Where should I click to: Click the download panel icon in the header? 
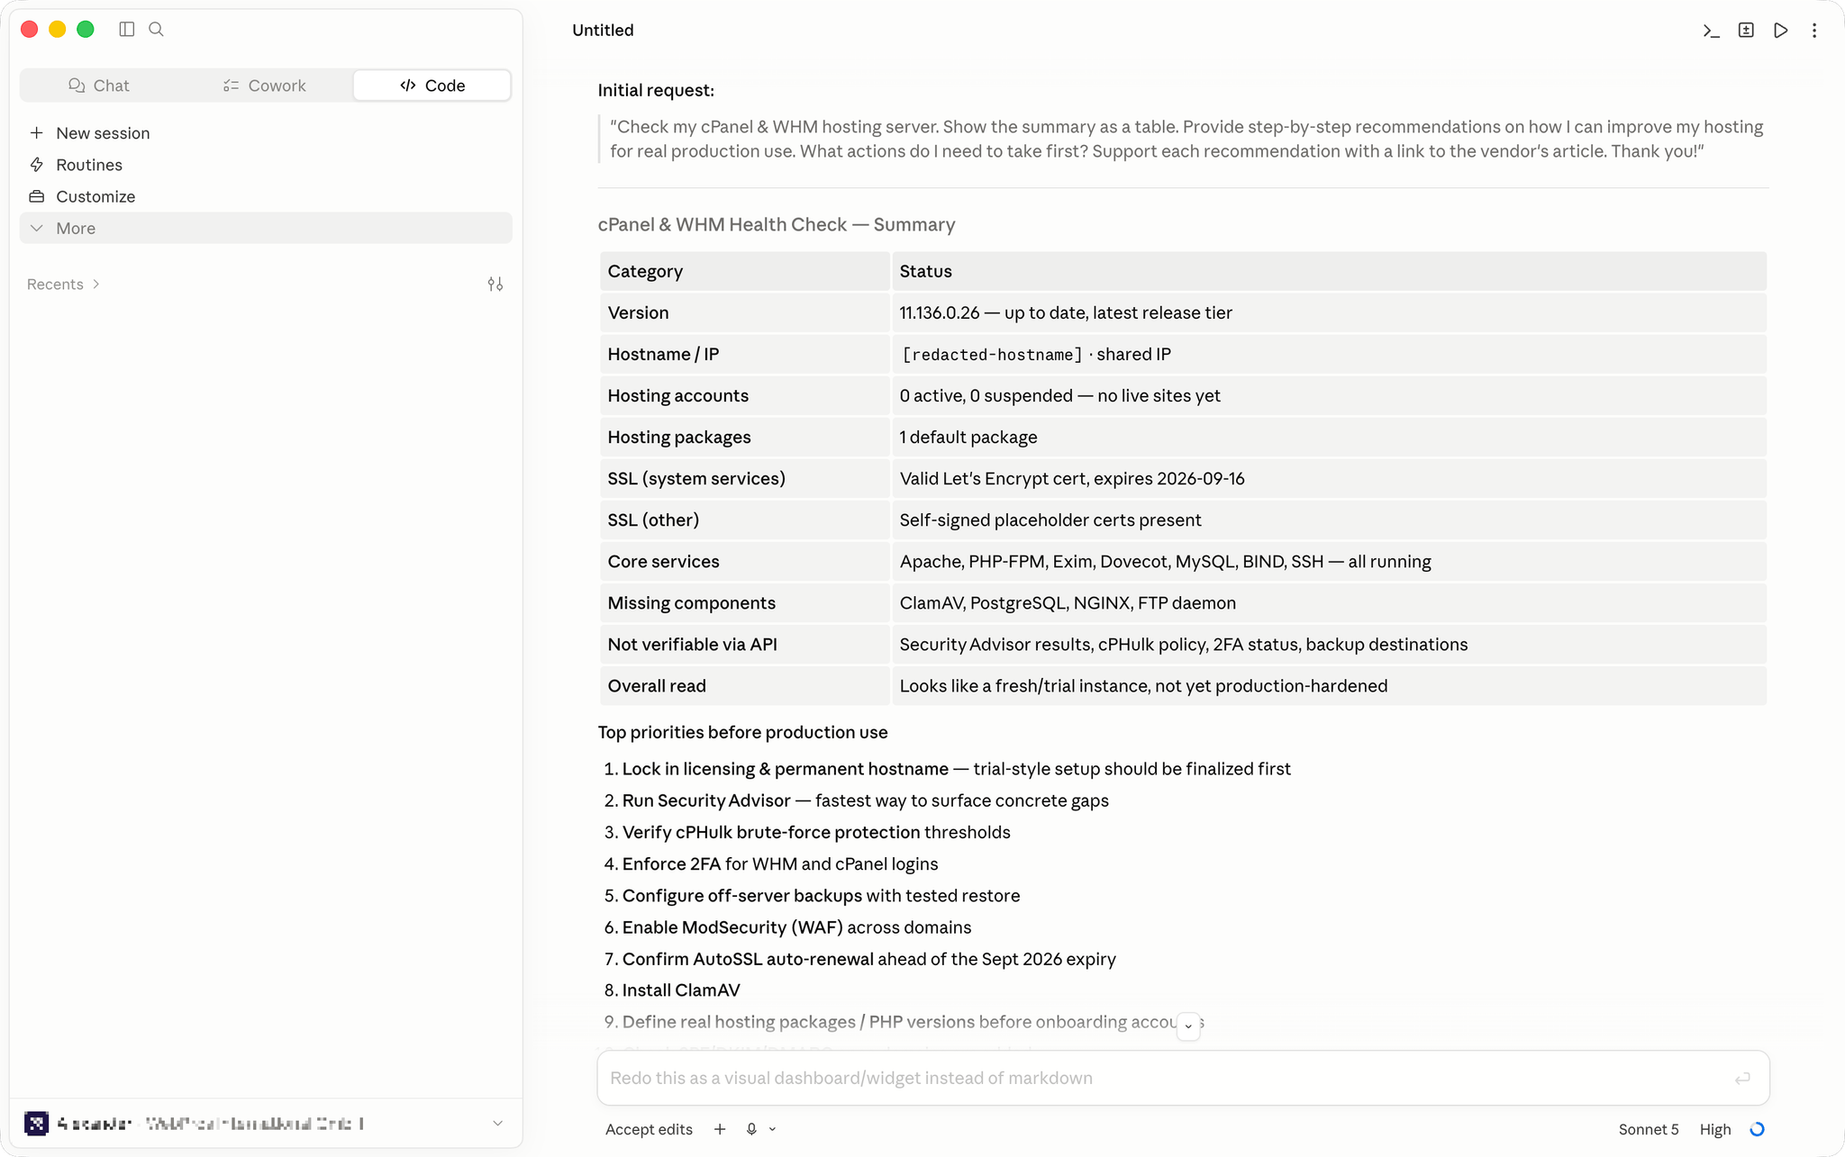1746,31
